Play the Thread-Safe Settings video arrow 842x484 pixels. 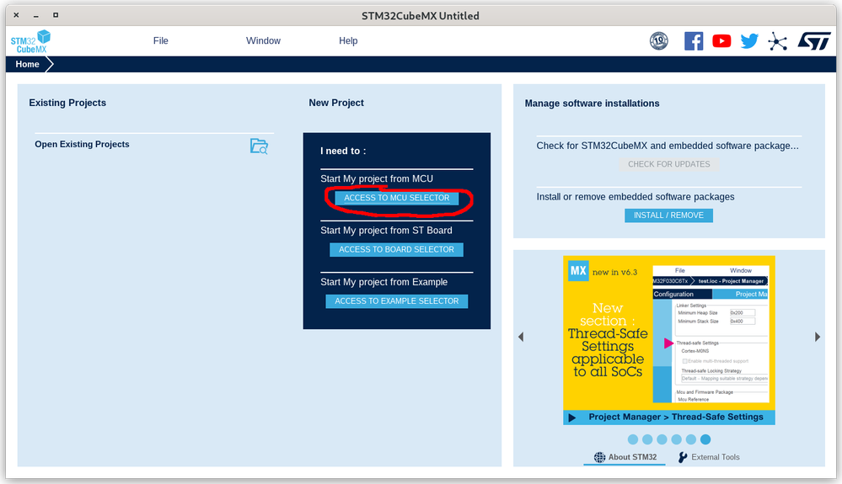[x=572, y=418]
